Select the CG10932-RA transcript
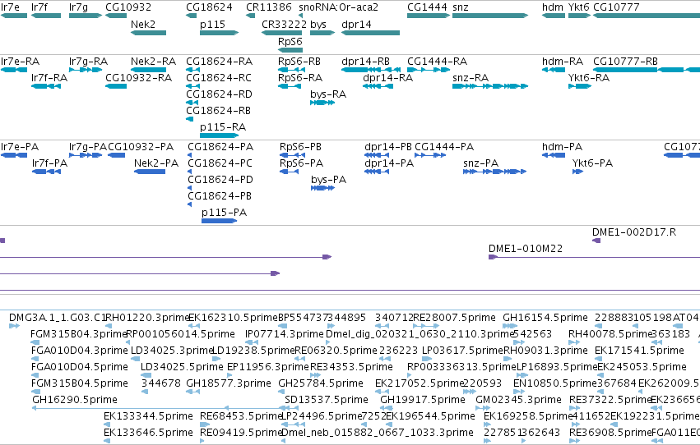Screen dimensions: 700x445 116,86
